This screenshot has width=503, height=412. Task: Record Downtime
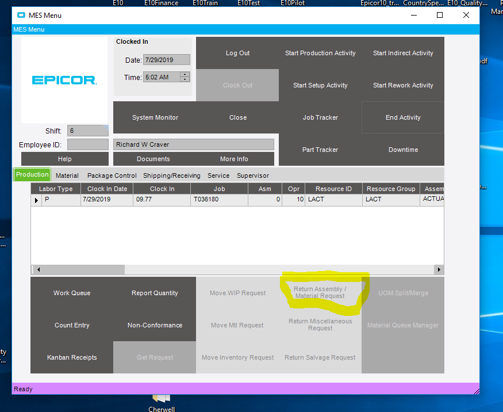click(x=403, y=150)
